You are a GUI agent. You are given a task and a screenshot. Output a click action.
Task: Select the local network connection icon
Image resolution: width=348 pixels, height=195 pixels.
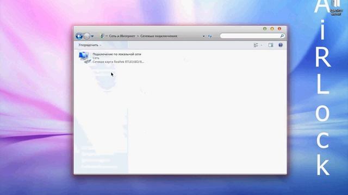pyautogui.click(x=85, y=57)
